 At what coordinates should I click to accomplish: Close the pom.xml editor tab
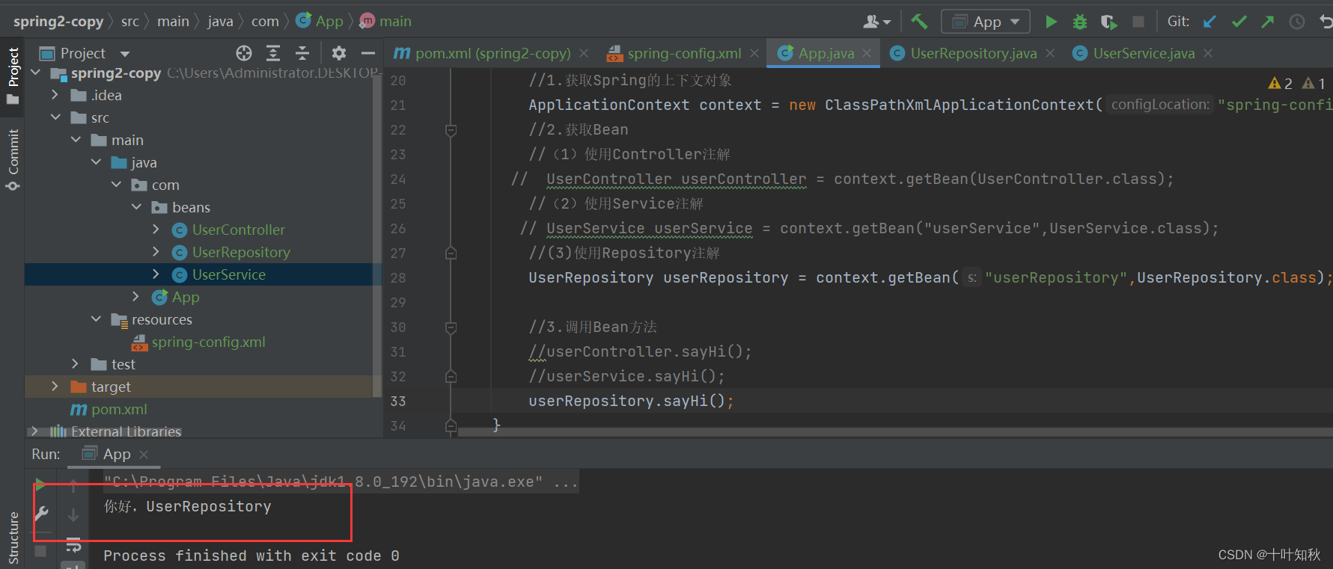pos(584,53)
